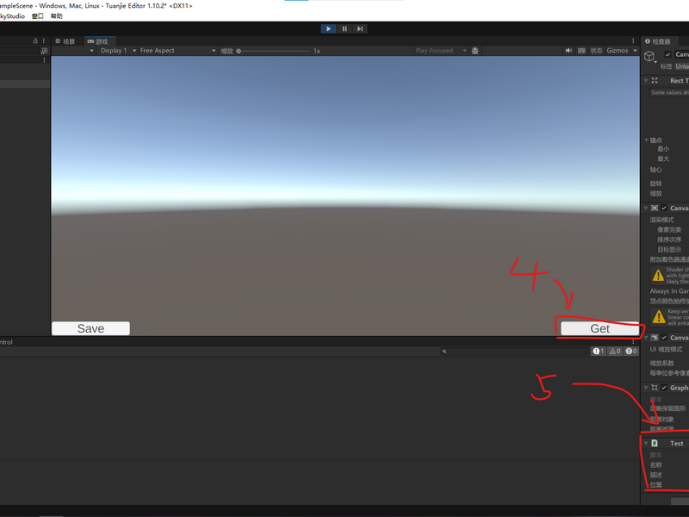Toggle the console error message filter

[631, 351]
